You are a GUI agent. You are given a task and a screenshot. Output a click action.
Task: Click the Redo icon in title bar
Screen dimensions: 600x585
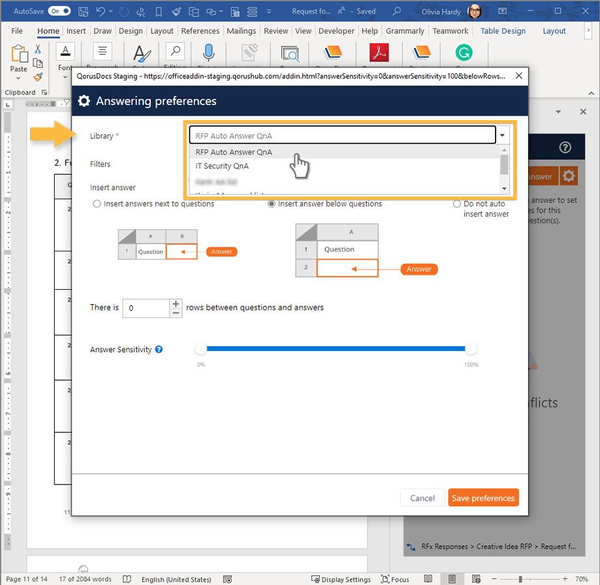point(124,12)
